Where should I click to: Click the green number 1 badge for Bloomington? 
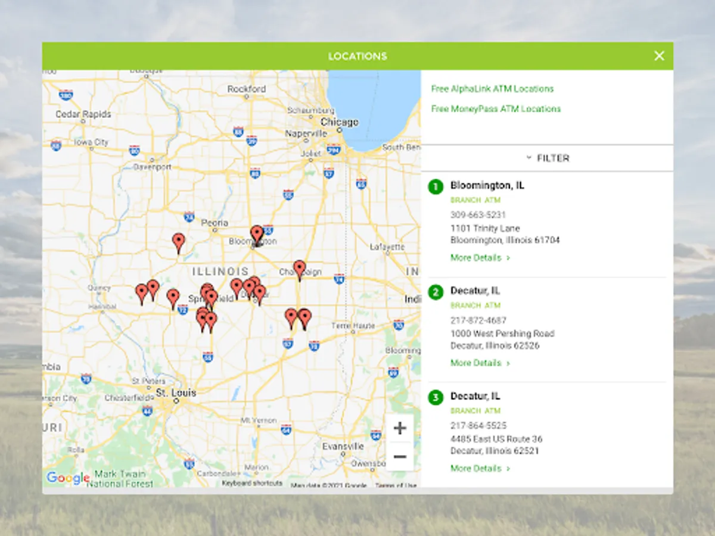[x=436, y=187]
